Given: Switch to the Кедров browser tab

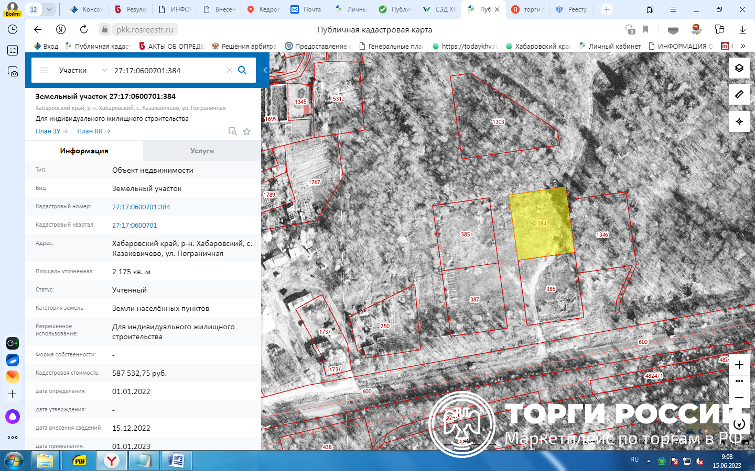Looking at the screenshot, I should (263, 9).
